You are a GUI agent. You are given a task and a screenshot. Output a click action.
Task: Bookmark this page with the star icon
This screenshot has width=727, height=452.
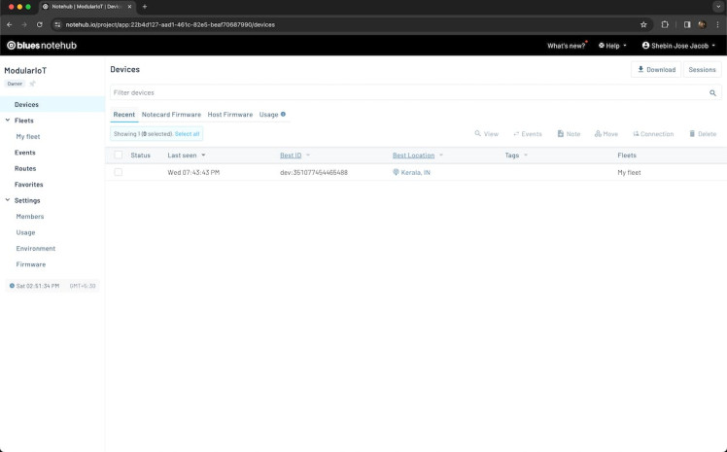click(x=643, y=24)
